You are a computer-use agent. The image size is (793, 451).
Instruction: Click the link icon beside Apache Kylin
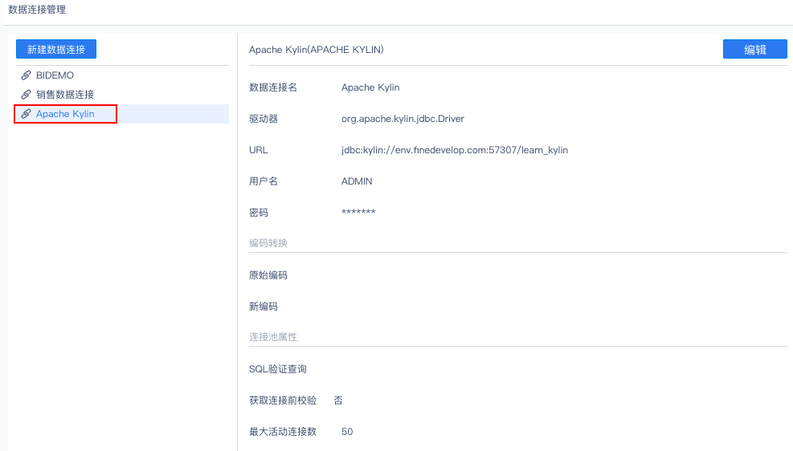tap(26, 114)
